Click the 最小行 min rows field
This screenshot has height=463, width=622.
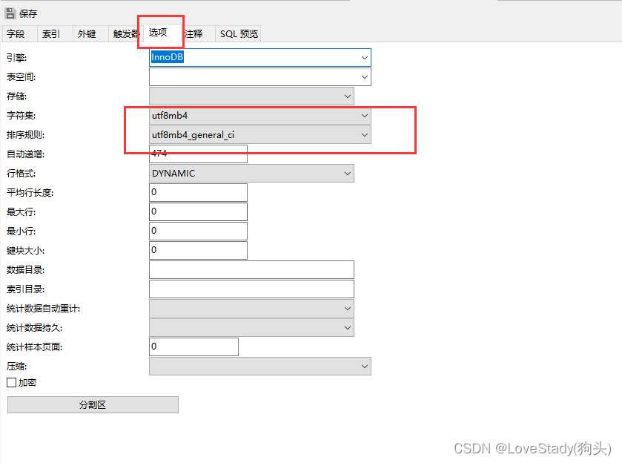pos(199,231)
